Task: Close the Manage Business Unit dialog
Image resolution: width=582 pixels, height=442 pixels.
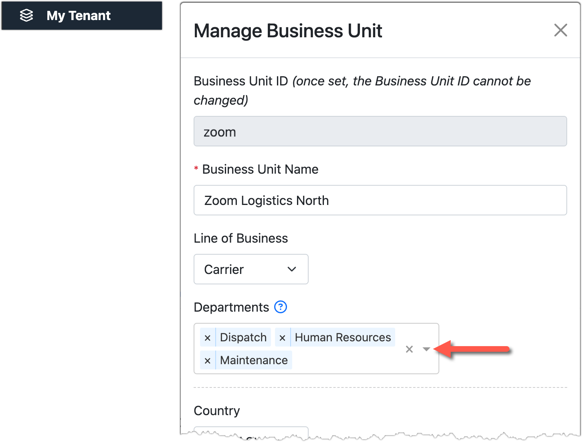Action: tap(560, 30)
